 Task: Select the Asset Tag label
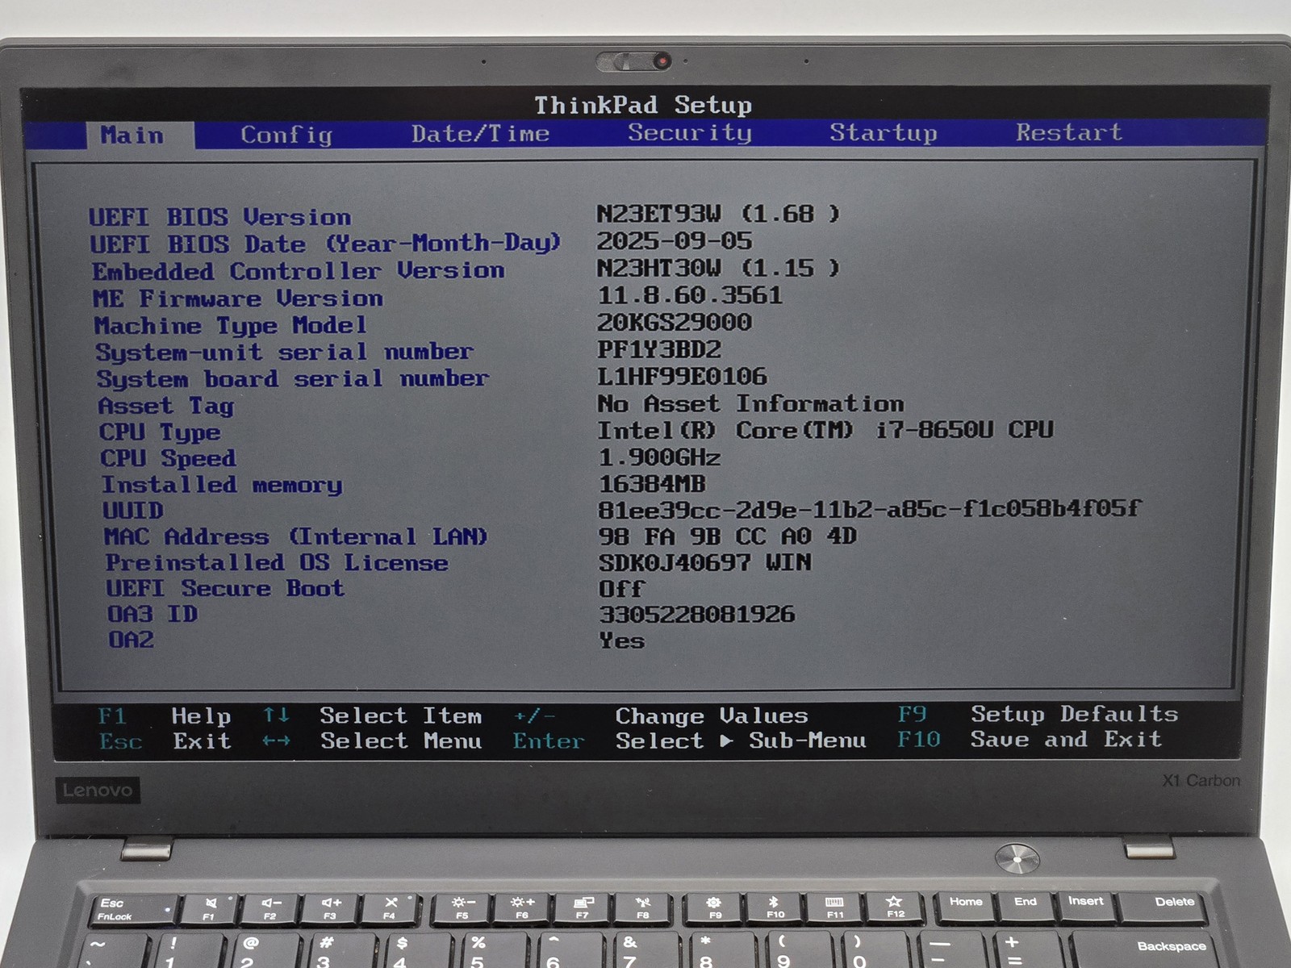(166, 406)
